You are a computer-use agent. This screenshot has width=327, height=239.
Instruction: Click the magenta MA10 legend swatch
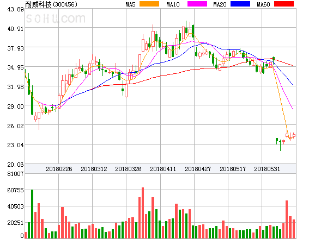click(x=197, y=4)
